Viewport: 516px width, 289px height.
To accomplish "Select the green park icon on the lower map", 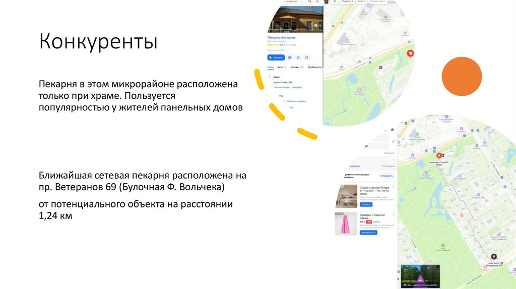I will [443, 245].
